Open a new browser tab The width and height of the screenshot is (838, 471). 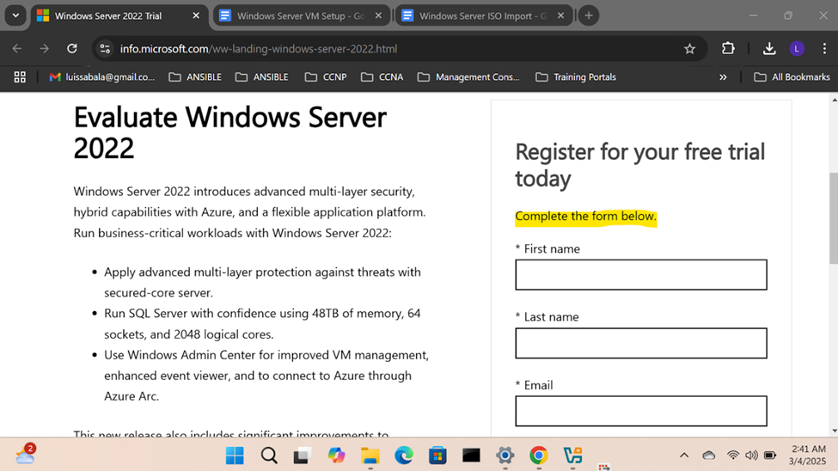click(589, 15)
